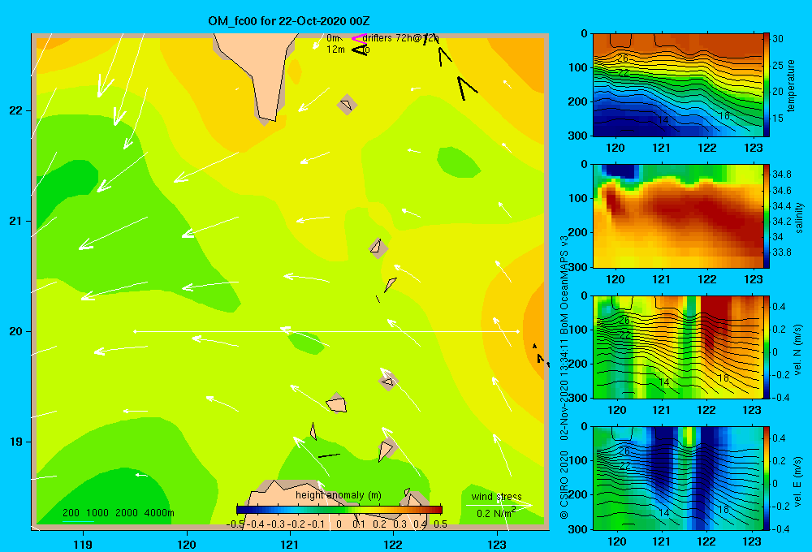The width and height of the screenshot is (812, 552).
Task: Click longitude label '119' on main map
Action: (83, 544)
